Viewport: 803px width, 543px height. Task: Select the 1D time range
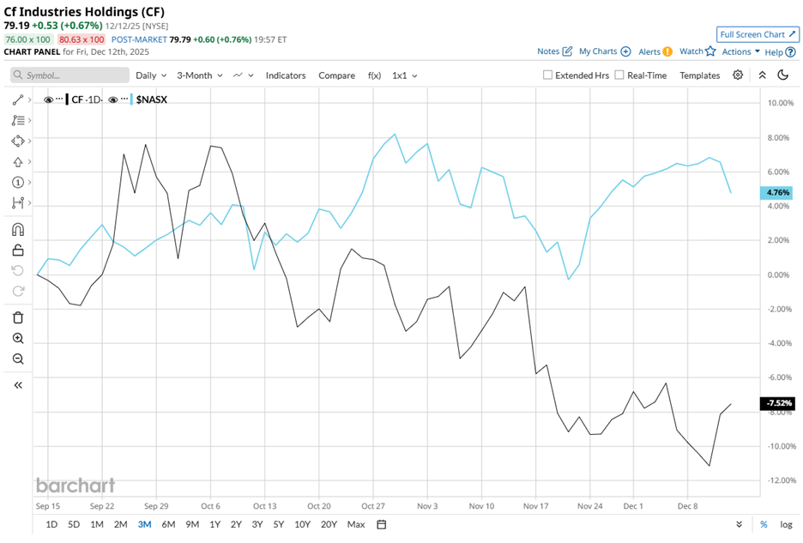(x=51, y=524)
